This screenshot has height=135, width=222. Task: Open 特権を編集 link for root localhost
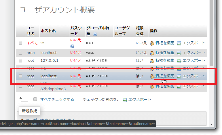pyautogui.click(x=165, y=76)
